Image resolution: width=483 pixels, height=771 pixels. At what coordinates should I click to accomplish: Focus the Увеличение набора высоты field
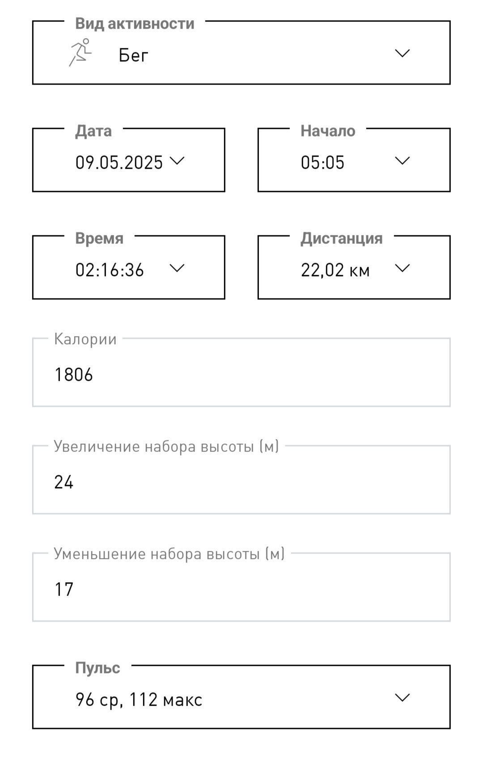pos(241,480)
